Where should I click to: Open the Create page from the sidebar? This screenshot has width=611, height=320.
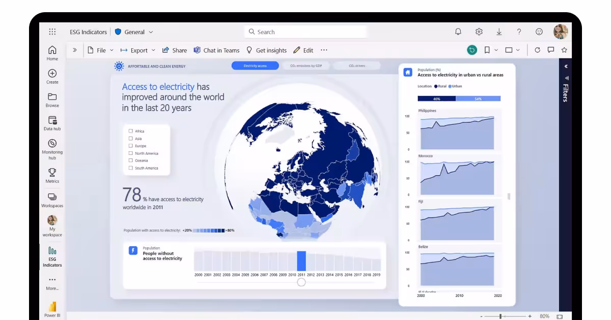point(52,76)
